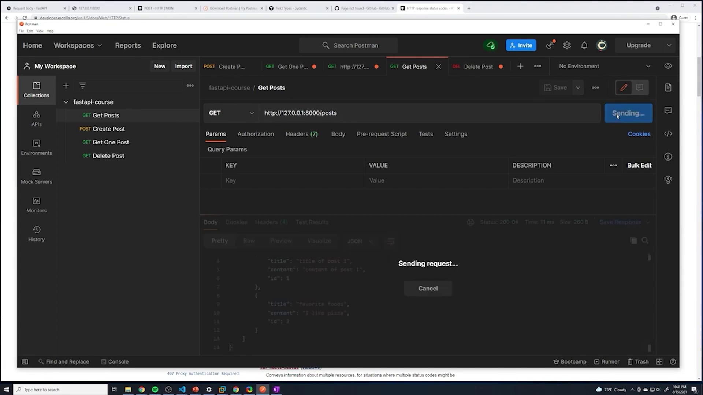Click the environment quick look eye icon
The width and height of the screenshot is (703, 395).
coord(668,66)
